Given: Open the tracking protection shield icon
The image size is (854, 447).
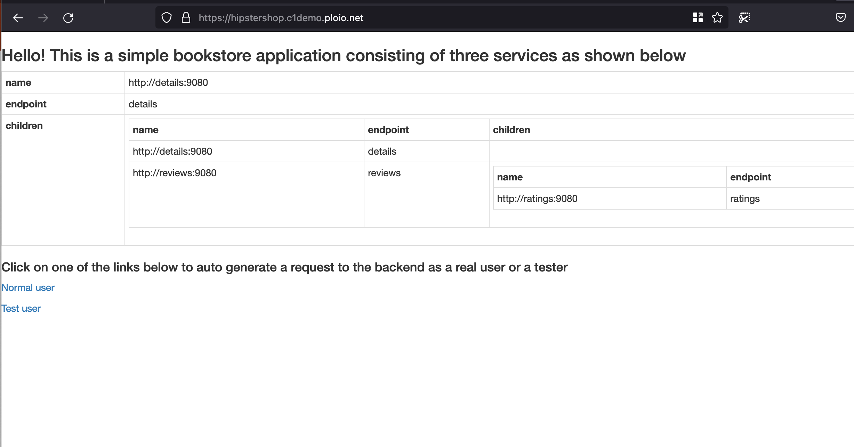Looking at the screenshot, I should pos(167,18).
